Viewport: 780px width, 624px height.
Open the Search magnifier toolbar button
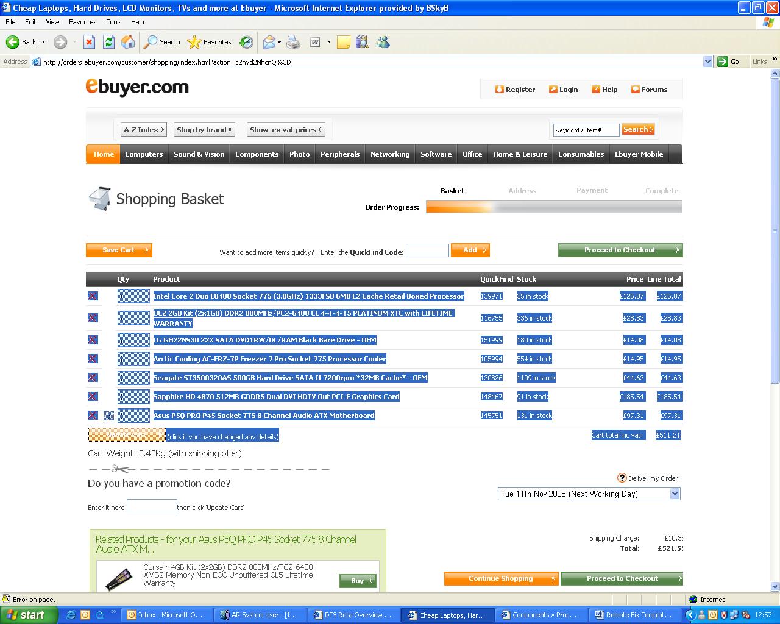coord(162,42)
